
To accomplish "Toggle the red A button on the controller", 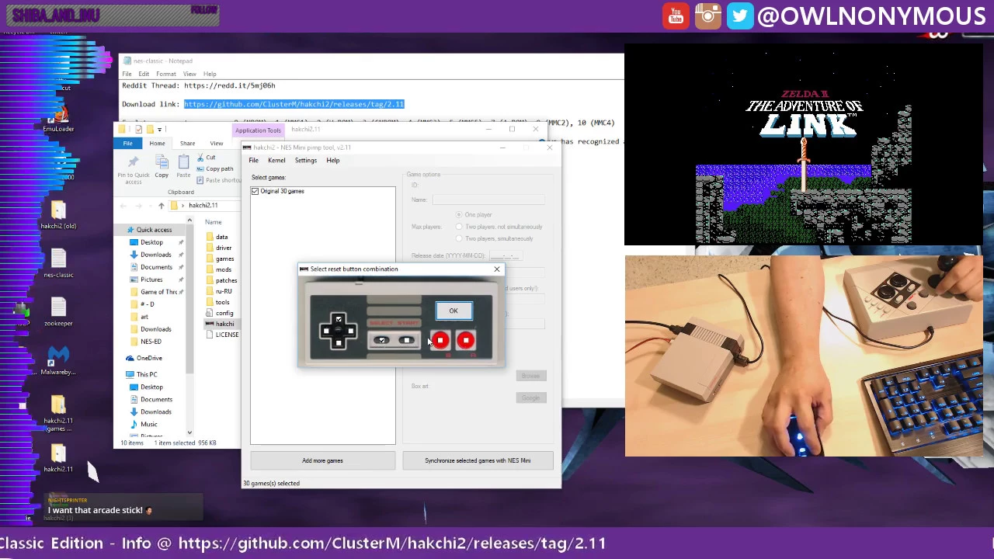I will [x=466, y=340].
